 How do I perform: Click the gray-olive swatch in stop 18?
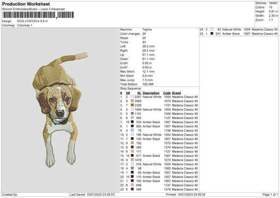coord(133,168)
